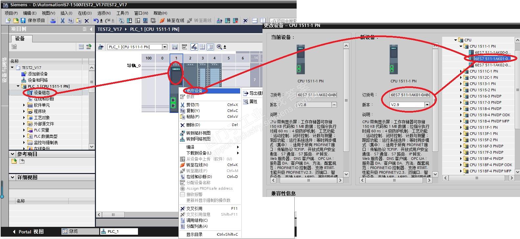Expand the PLC 变量 tree node
Viewport: 520px width, 239px height.
(x=24, y=130)
